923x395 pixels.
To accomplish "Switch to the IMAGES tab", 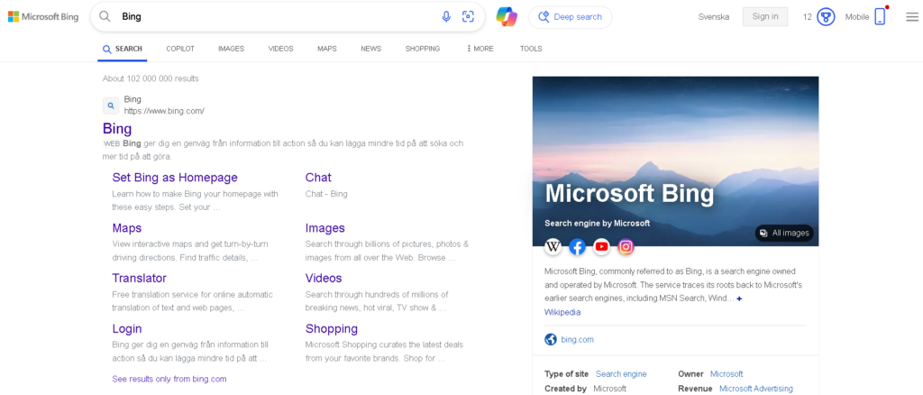I will pos(231,49).
